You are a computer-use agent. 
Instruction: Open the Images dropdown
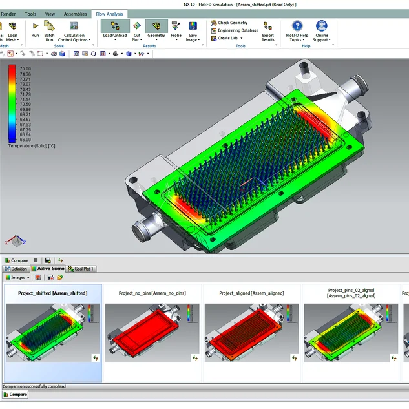click(x=17, y=278)
